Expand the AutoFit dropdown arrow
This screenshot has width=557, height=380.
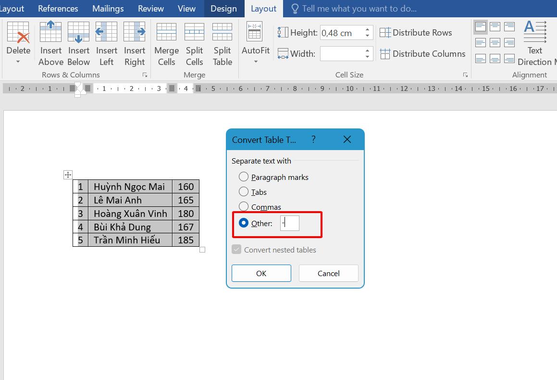(255, 62)
